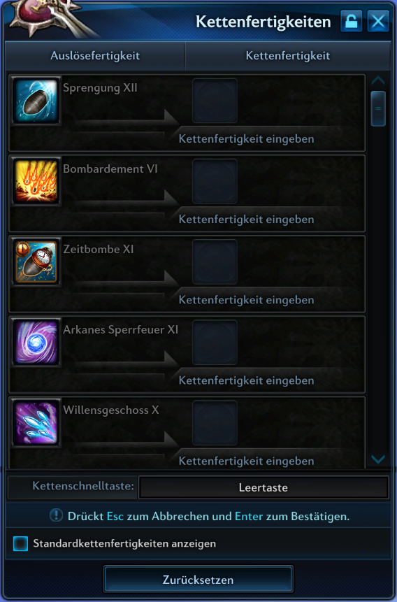This screenshot has width=397, height=602.
Task: Click empty chain slot for Bombardement VI
Action: point(215,181)
